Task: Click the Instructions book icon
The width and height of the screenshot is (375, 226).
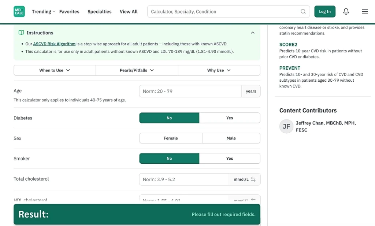Action: click(21, 33)
